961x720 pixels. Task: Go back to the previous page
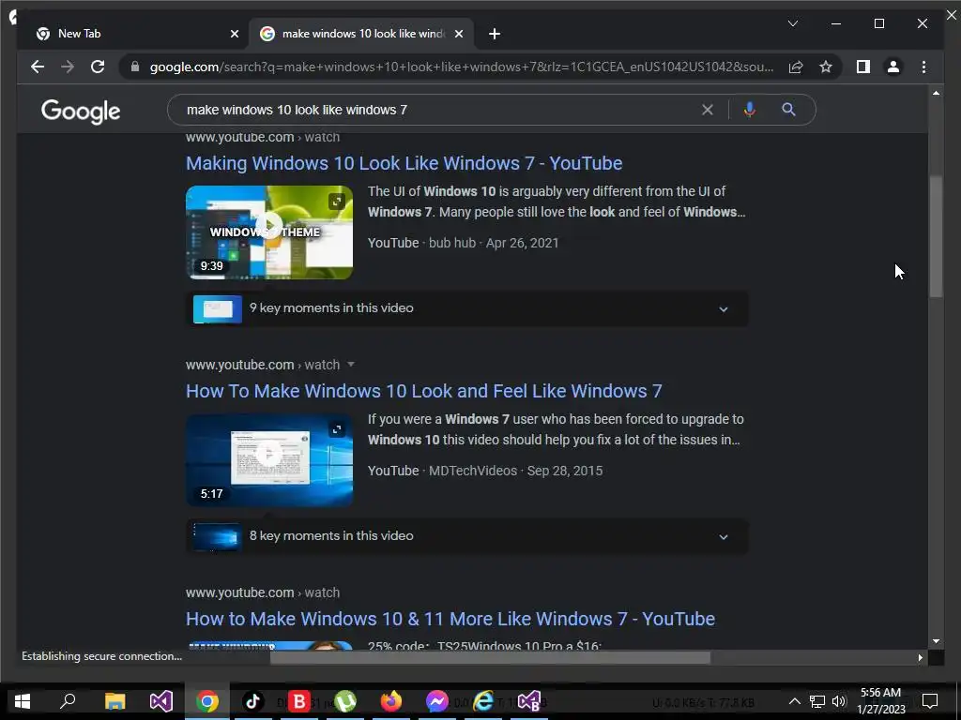point(38,67)
